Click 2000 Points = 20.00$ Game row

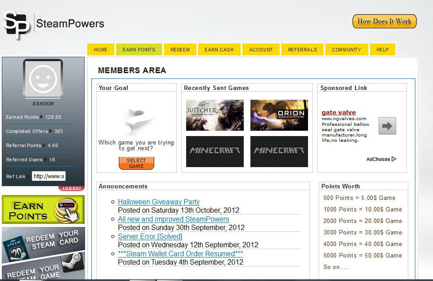coord(363,221)
